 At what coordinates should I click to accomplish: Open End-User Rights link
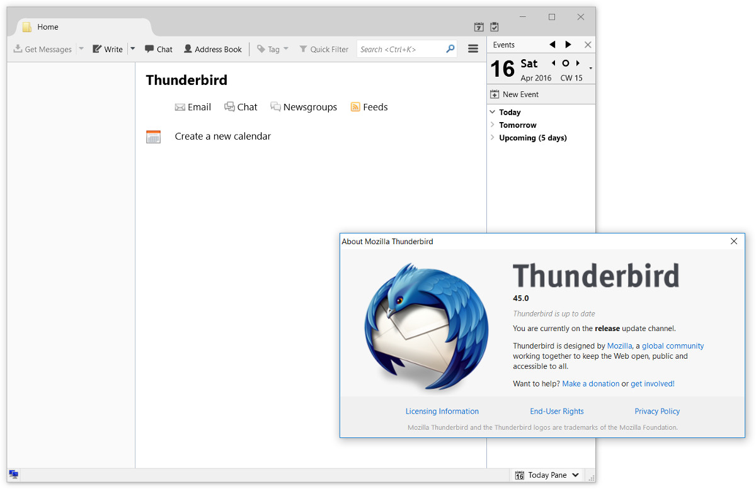click(557, 411)
